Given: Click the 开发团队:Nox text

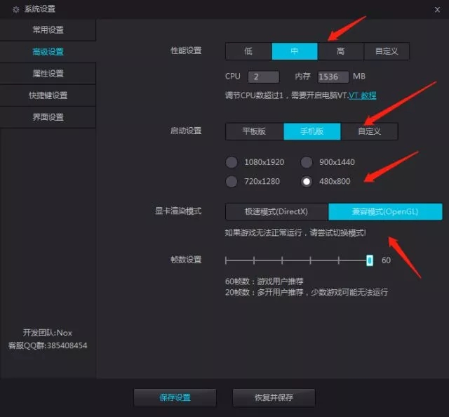Looking at the screenshot, I should 48,333.
